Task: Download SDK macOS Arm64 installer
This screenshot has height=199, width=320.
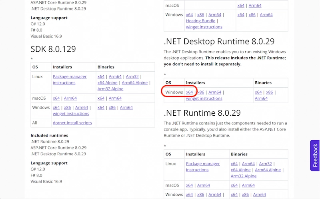Action: [70, 98]
